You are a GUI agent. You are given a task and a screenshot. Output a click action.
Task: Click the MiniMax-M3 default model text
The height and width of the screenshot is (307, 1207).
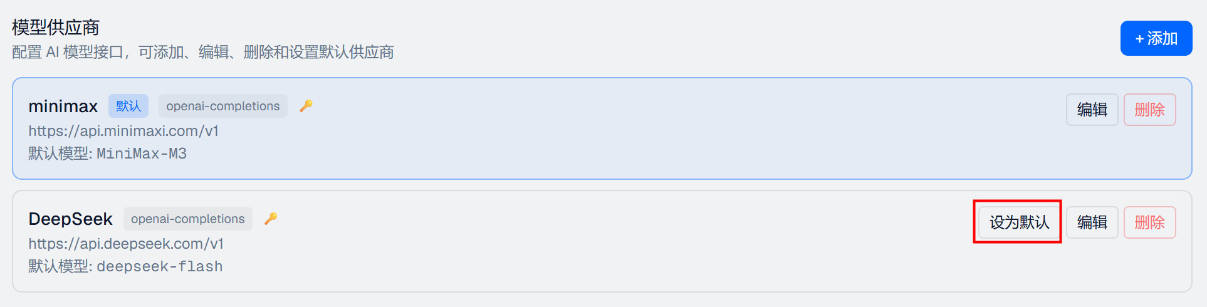142,153
